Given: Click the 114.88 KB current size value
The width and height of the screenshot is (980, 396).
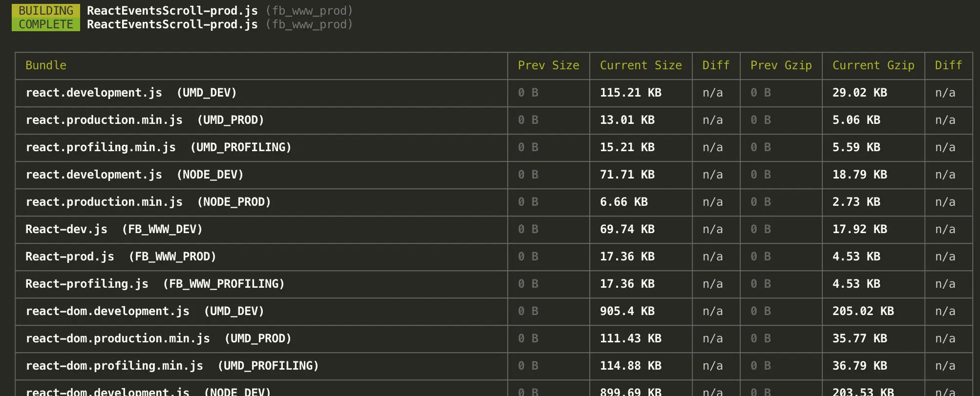Looking at the screenshot, I should (x=631, y=366).
